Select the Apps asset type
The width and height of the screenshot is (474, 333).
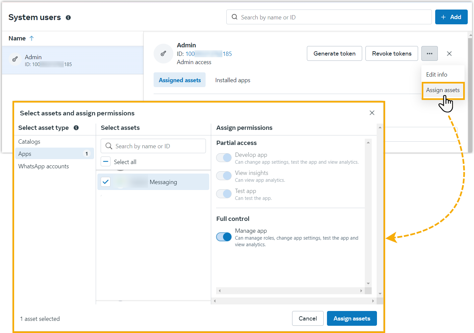click(x=55, y=154)
